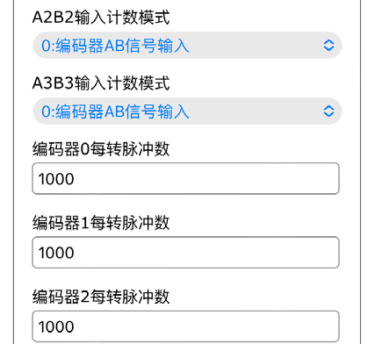Click the 1000 value for encoder 1
This screenshot has height=344, width=375.
point(56,253)
